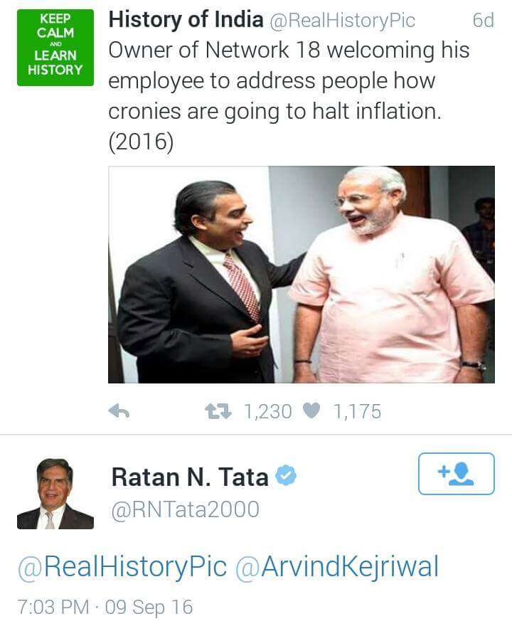Click the blue verified badge

(286, 475)
